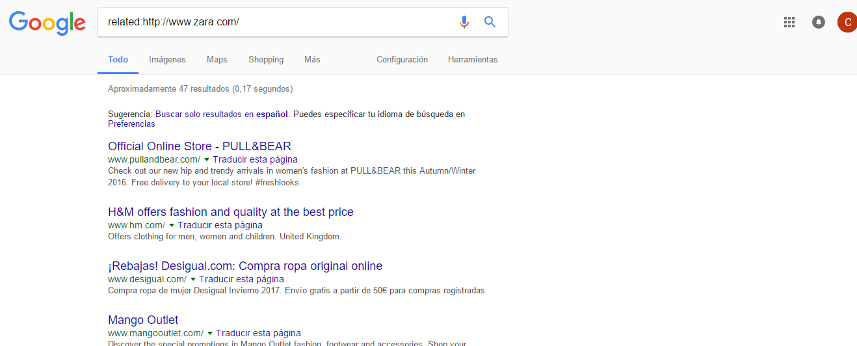Click 'Check out our new hip' snippet

click(292, 177)
